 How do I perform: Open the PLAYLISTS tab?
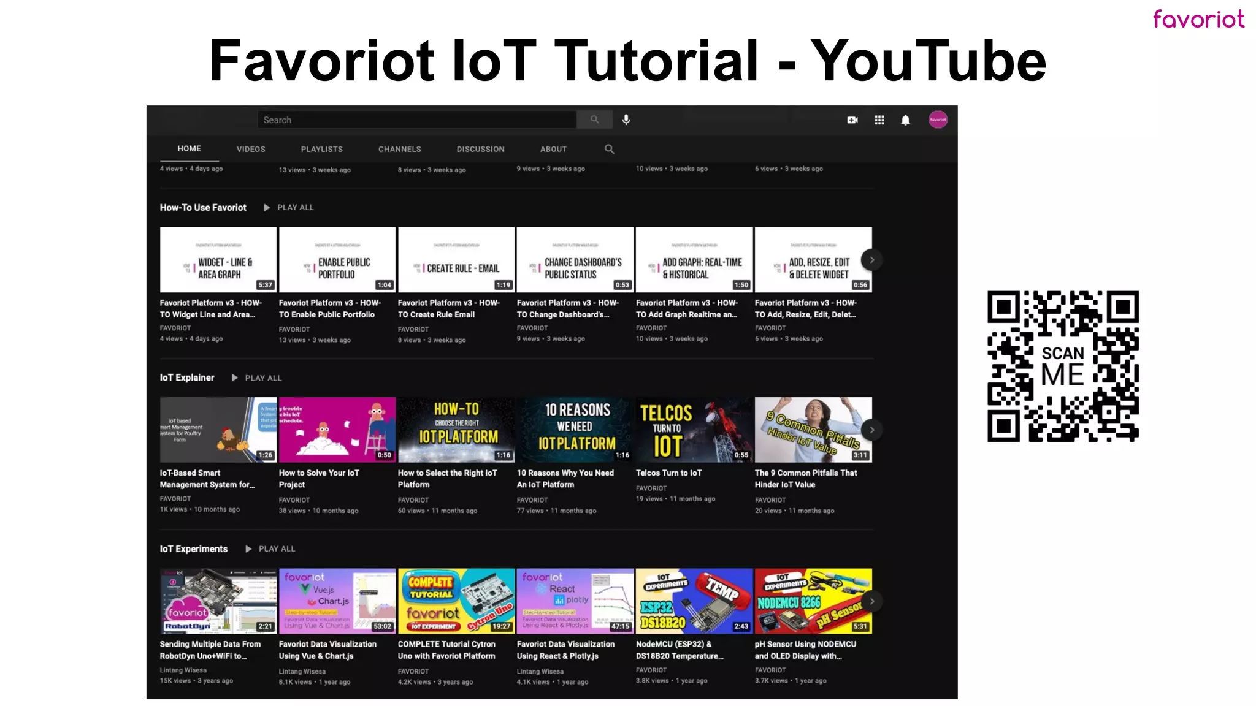321,149
